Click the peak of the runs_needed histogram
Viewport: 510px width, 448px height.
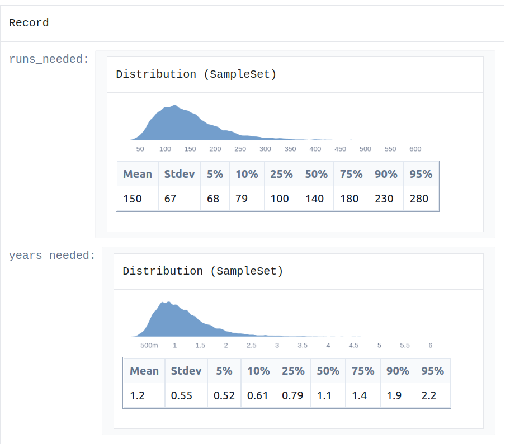[175, 106]
